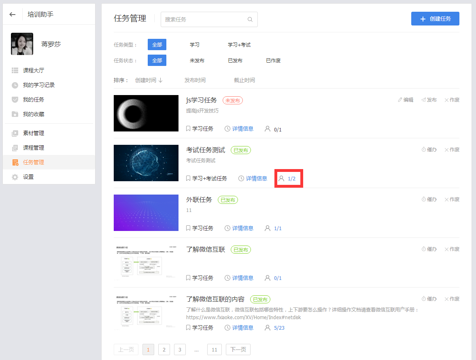Click 作废 for 外联任务

point(452,199)
